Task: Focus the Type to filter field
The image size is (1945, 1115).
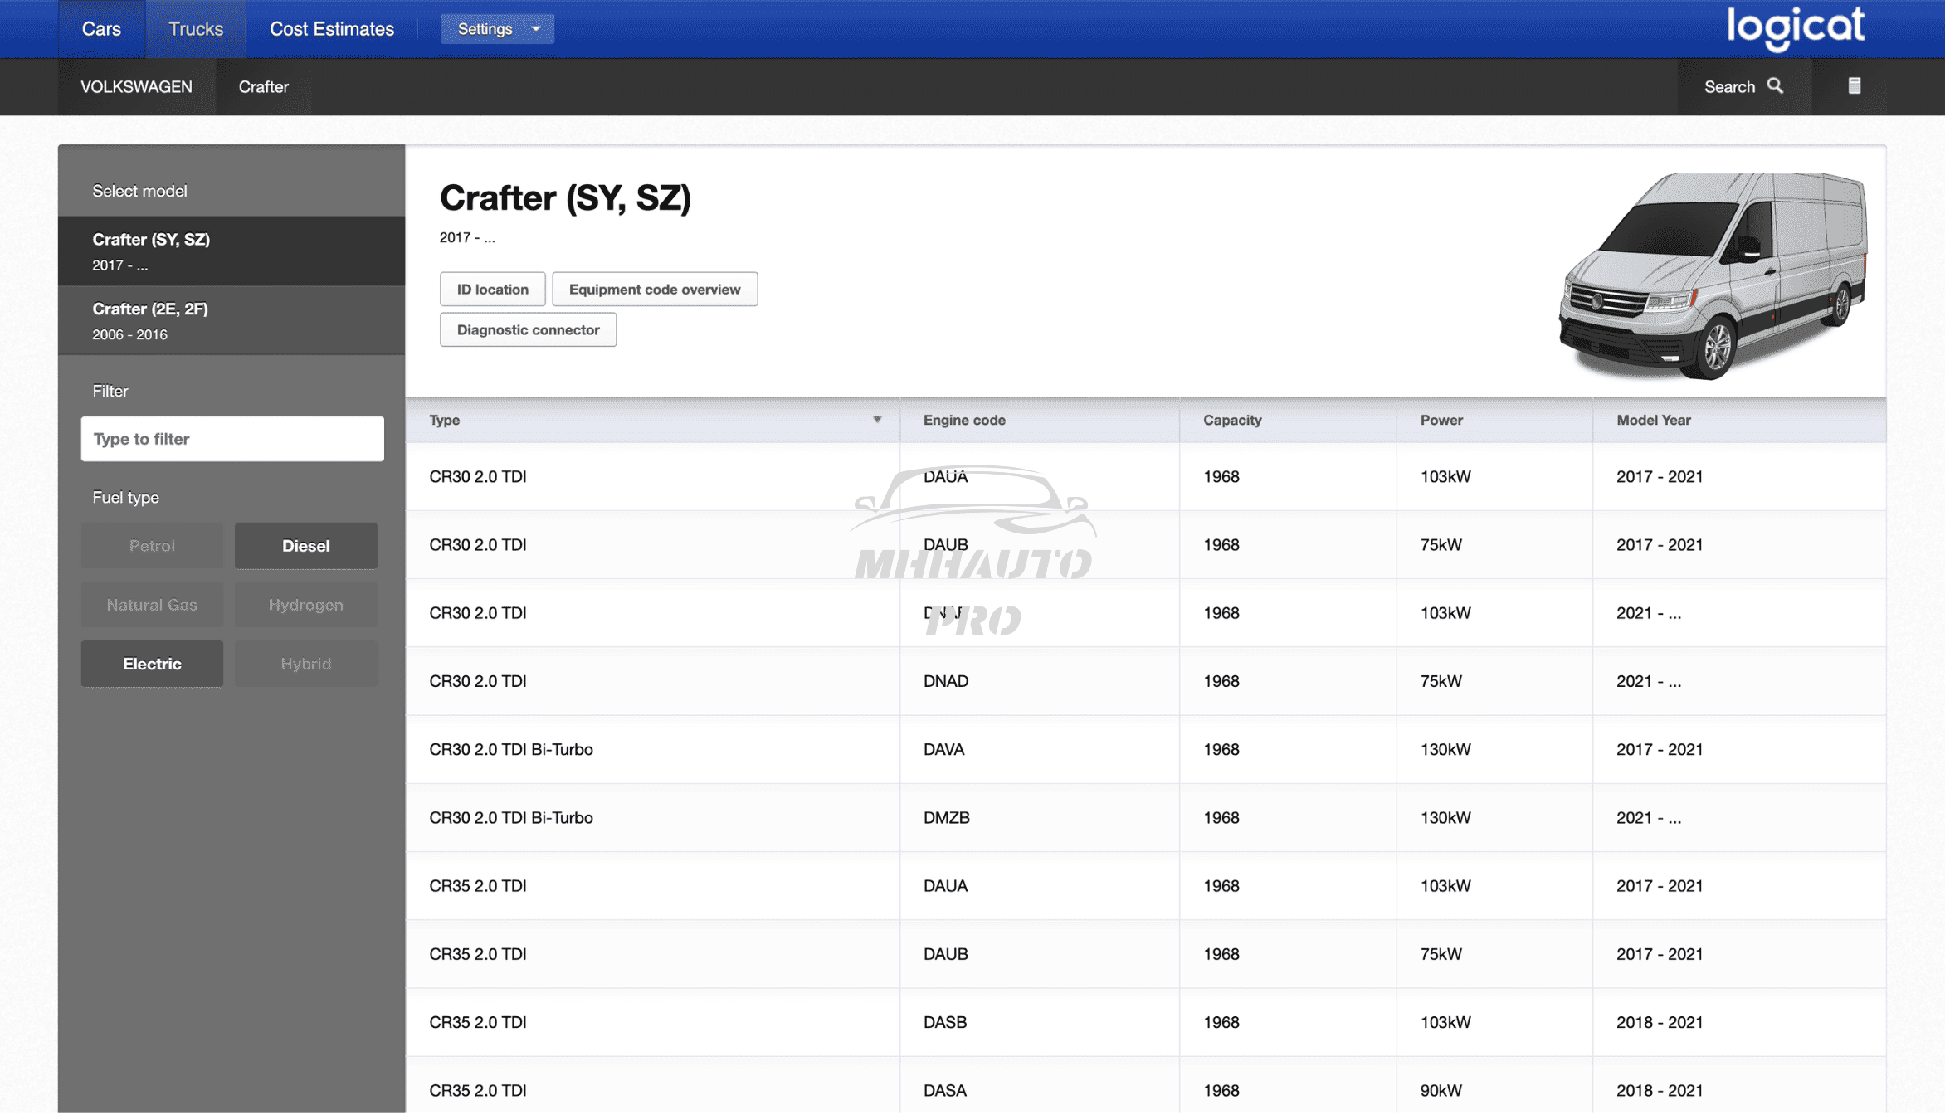Action: coord(232,439)
